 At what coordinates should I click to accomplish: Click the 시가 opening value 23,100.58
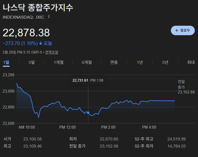point(32,139)
